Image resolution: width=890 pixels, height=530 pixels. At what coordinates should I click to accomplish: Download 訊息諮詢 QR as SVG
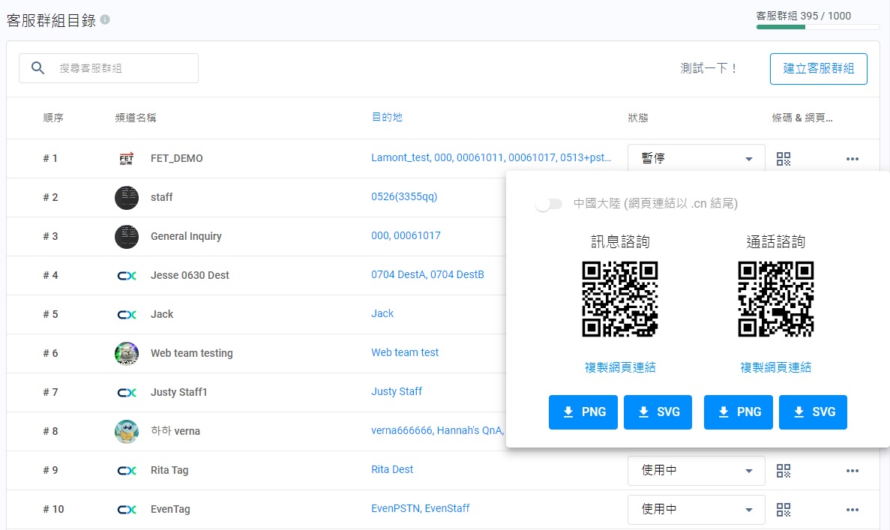point(658,412)
